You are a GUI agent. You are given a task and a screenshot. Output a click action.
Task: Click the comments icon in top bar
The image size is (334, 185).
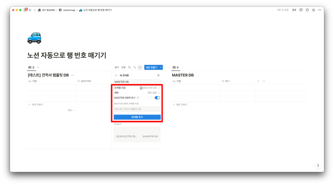pos(301,10)
